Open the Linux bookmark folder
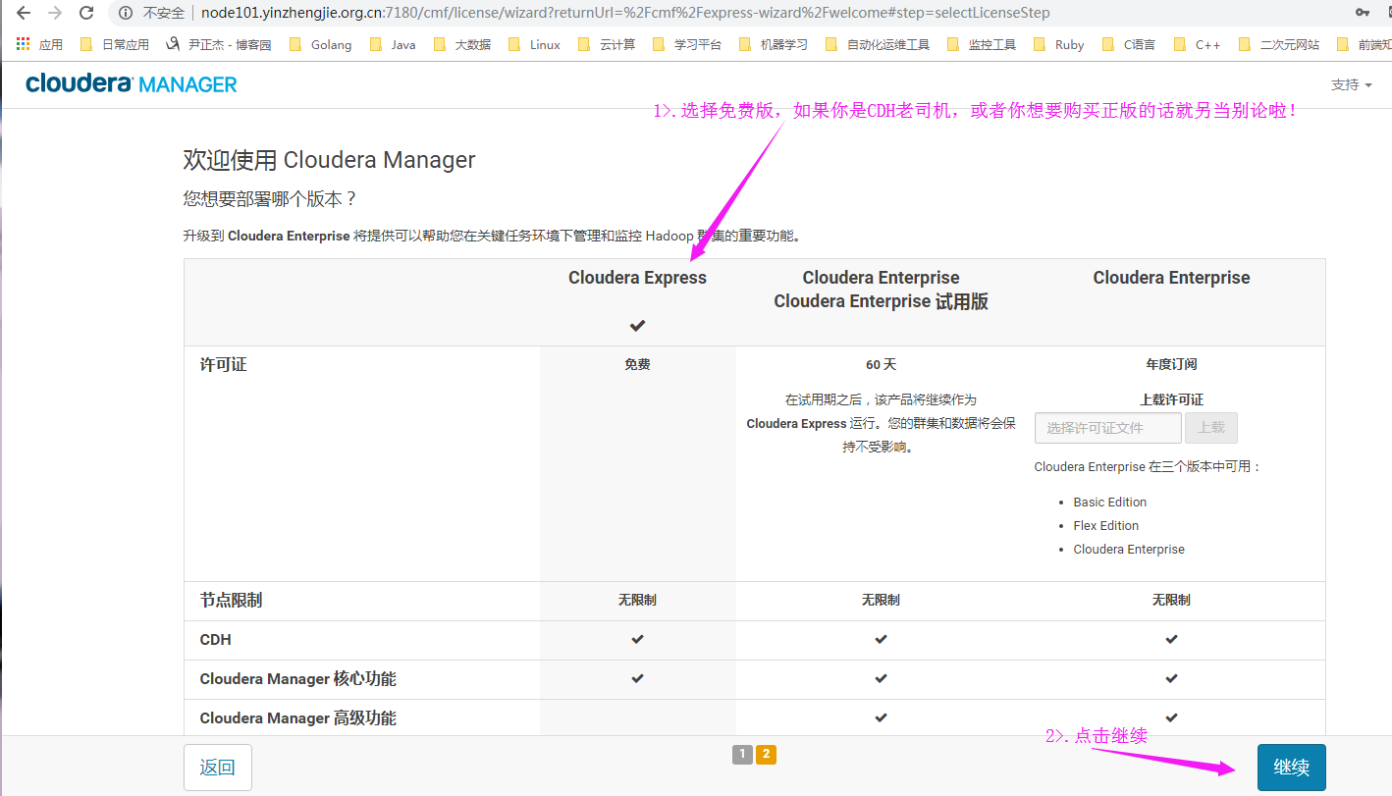Image resolution: width=1392 pixels, height=796 pixels. point(534,44)
